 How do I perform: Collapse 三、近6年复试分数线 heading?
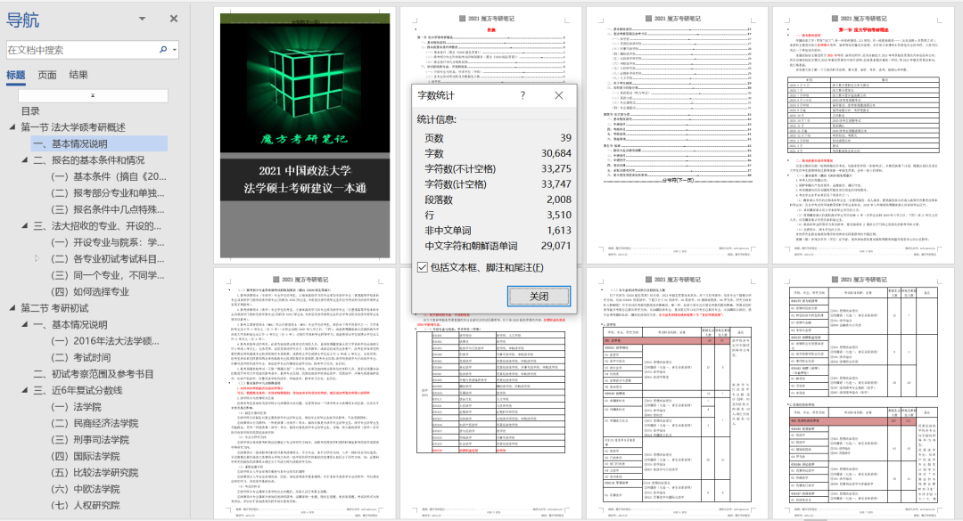point(25,390)
